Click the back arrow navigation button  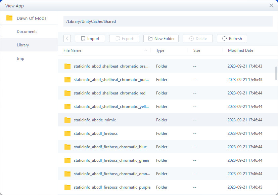pos(67,39)
